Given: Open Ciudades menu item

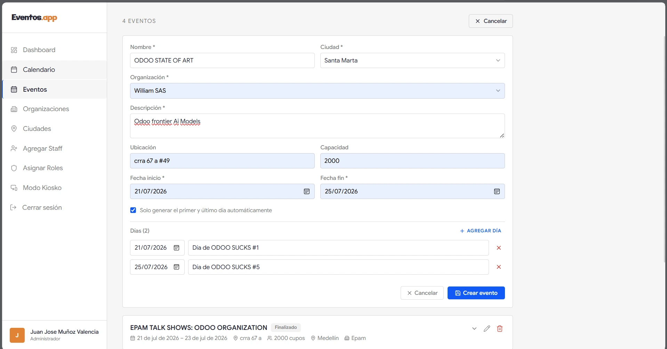Looking at the screenshot, I should pyautogui.click(x=55, y=129).
